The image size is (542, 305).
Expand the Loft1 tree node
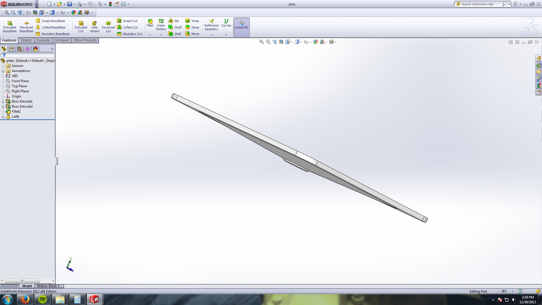(x=3, y=117)
